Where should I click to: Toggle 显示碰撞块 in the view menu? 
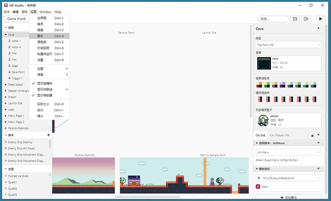tap(45, 83)
